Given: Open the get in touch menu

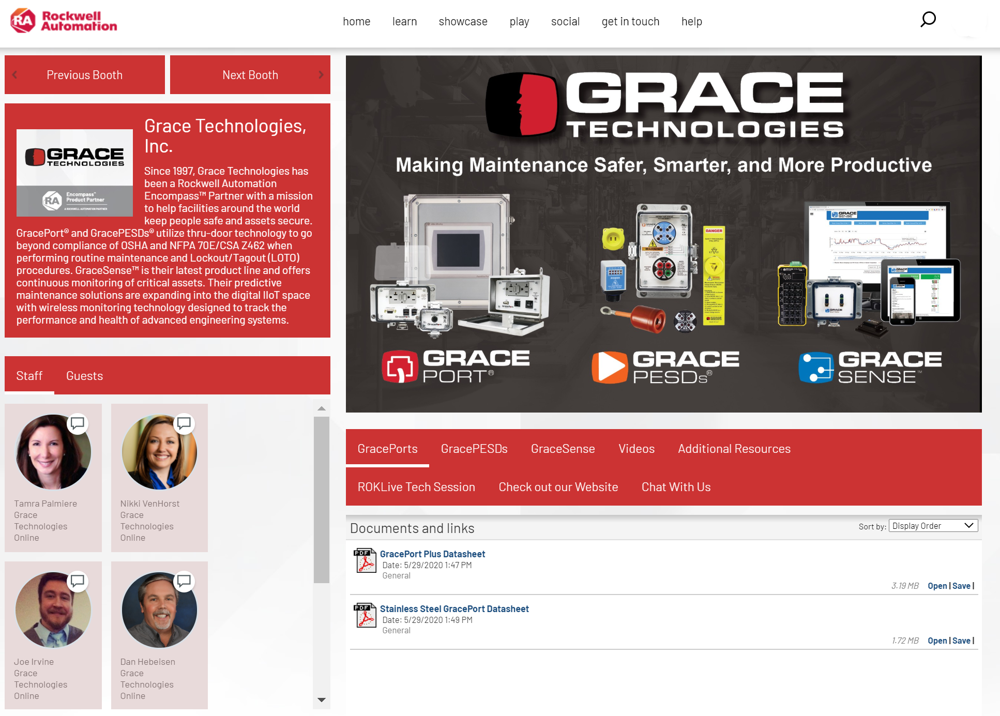Looking at the screenshot, I should click(630, 22).
